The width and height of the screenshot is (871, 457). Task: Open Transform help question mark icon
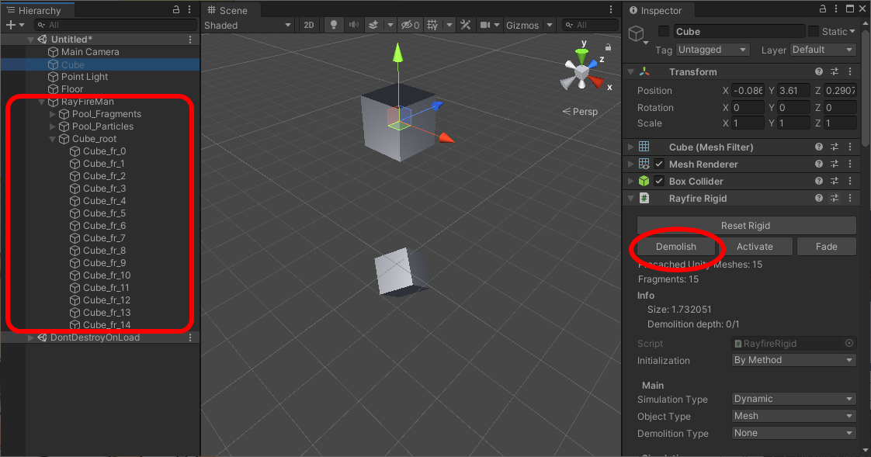(x=819, y=71)
